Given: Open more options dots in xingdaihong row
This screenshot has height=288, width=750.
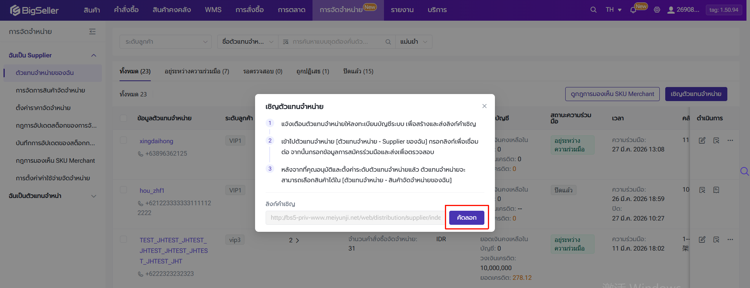Looking at the screenshot, I should pyautogui.click(x=730, y=140).
